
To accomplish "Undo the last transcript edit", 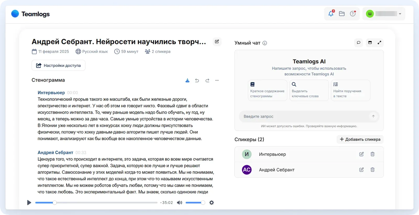I will 197,80.
